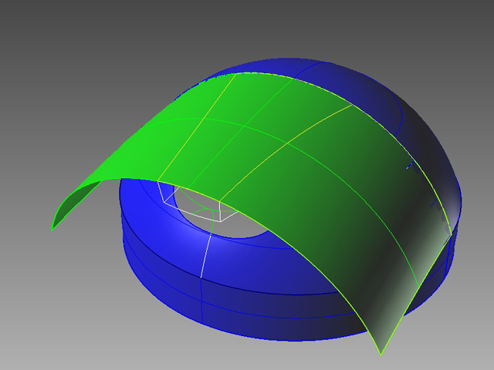Select the left tip of the green surface
The image size is (494, 370).
(52, 228)
